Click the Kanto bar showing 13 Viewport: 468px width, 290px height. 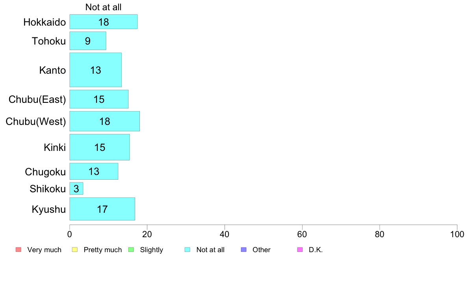coord(95,70)
